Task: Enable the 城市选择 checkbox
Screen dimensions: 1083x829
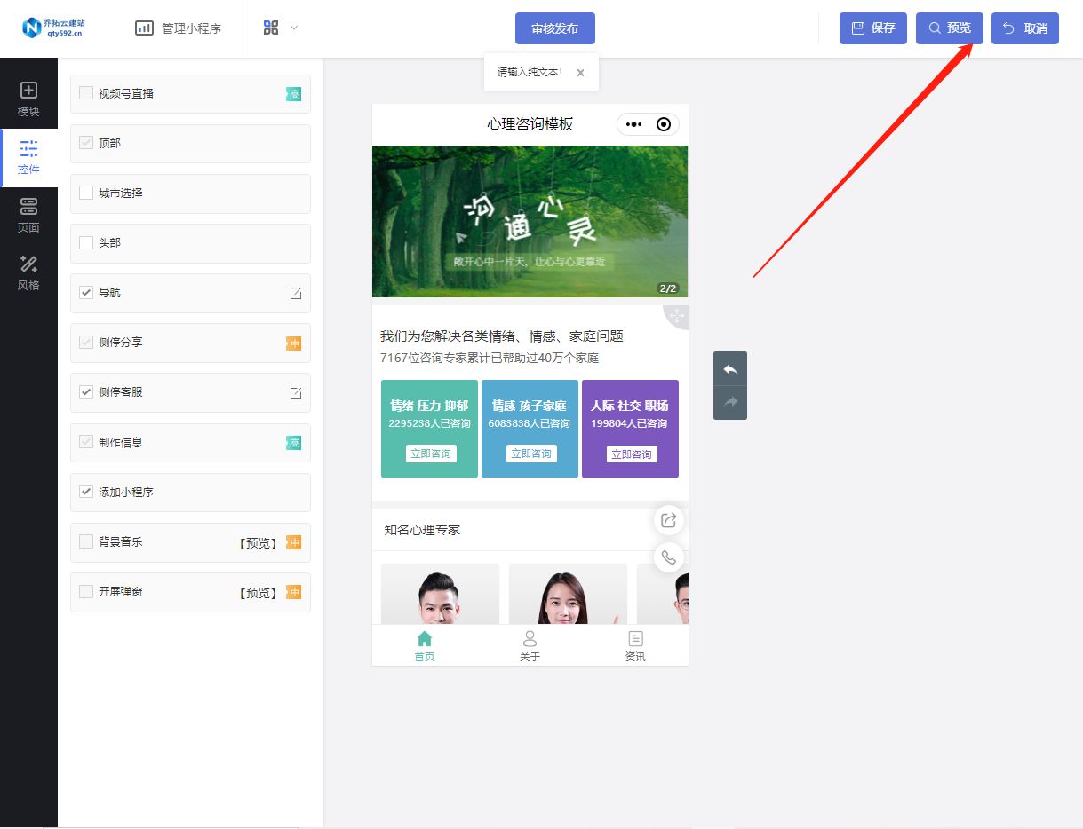Action: [x=86, y=193]
